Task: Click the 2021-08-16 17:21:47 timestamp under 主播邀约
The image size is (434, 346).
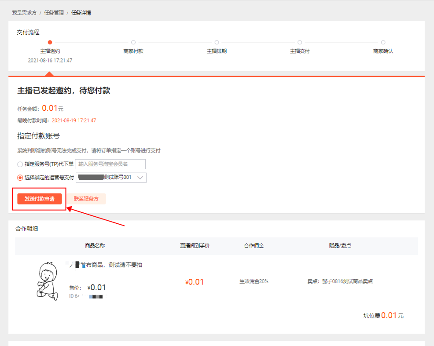Action: coord(50,60)
